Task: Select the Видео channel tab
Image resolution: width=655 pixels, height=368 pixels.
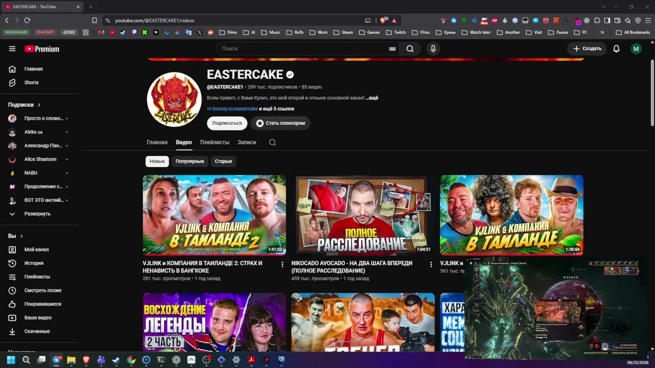Action: coord(184,143)
